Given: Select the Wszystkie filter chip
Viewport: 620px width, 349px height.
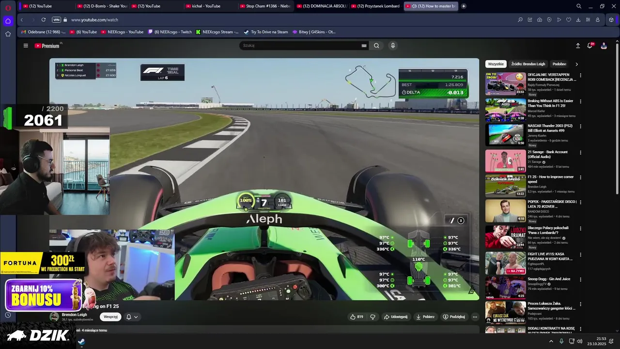Looking at the screenshot, I should pos(496,64).
